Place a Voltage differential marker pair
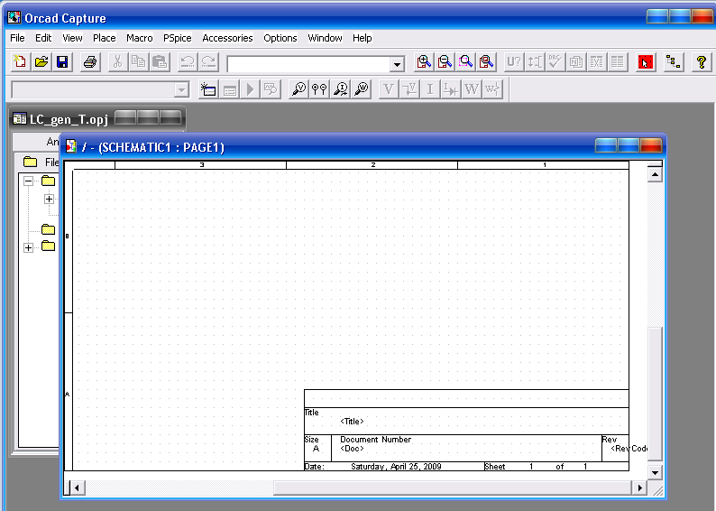Screen dimensions: 716x511 click(319, 89)
